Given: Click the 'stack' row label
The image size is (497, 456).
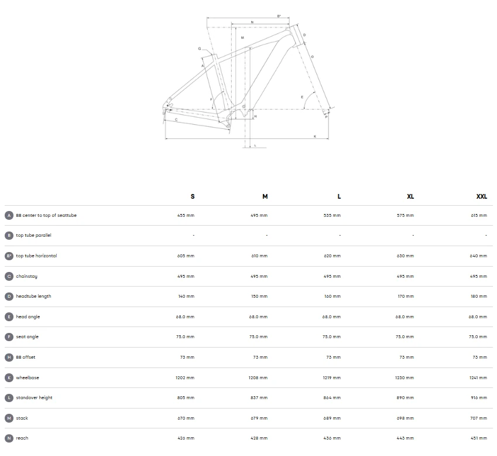Looking at the screenshot, I should (x=22, y=418).
